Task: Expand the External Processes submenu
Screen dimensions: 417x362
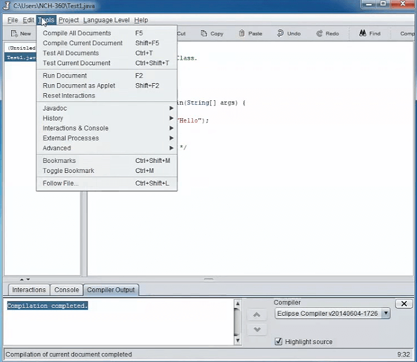Action: point(107,138)
